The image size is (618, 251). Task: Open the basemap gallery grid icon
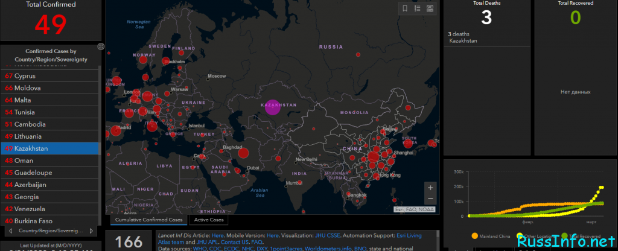click(x=430, y=8)
